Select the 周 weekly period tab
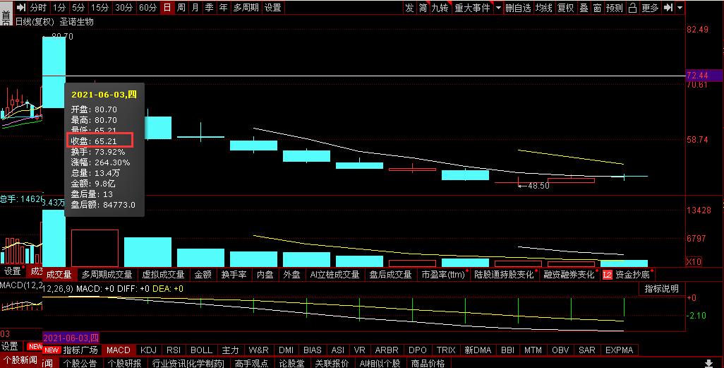 181,7
